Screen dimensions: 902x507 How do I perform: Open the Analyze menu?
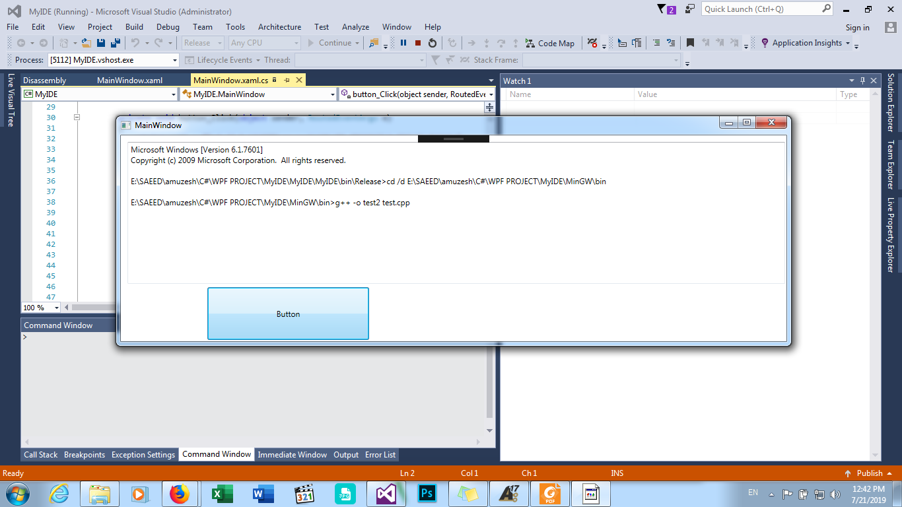[x=355, y=27]
